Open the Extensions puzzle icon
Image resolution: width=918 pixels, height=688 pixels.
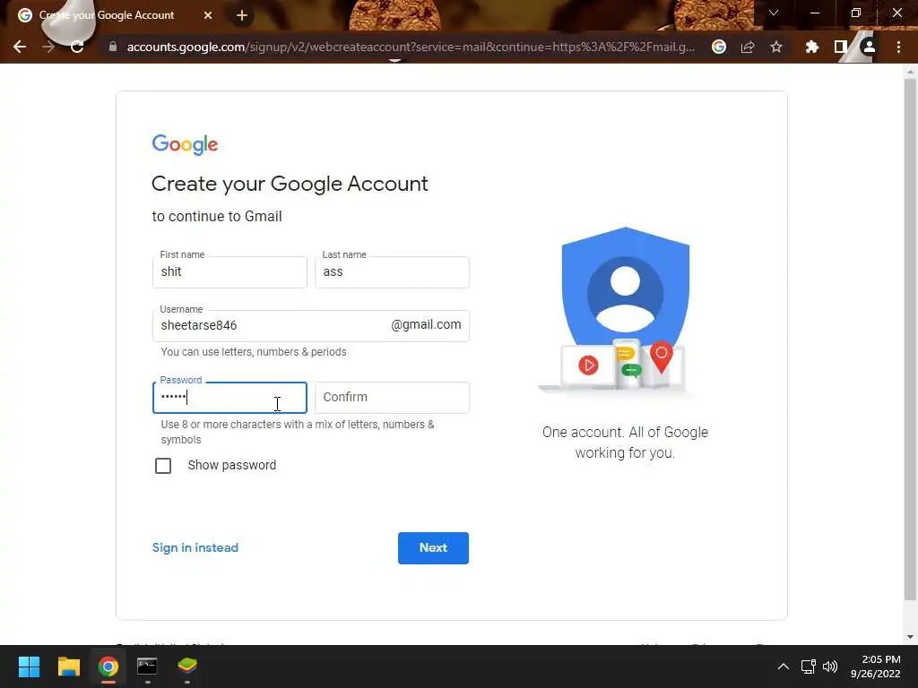pos(811,47)
